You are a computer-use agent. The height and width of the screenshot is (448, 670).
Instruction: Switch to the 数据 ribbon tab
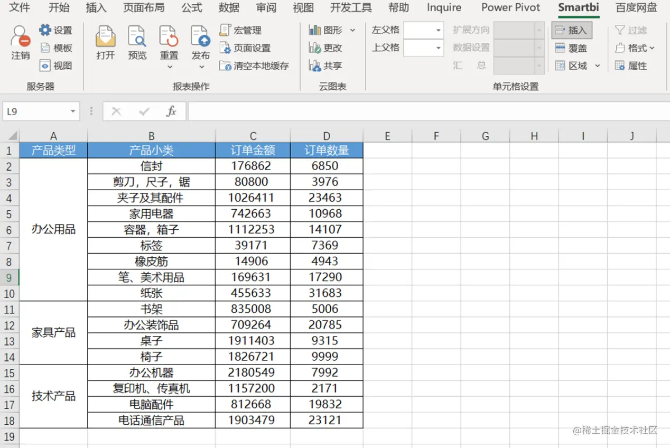point(229,8)
